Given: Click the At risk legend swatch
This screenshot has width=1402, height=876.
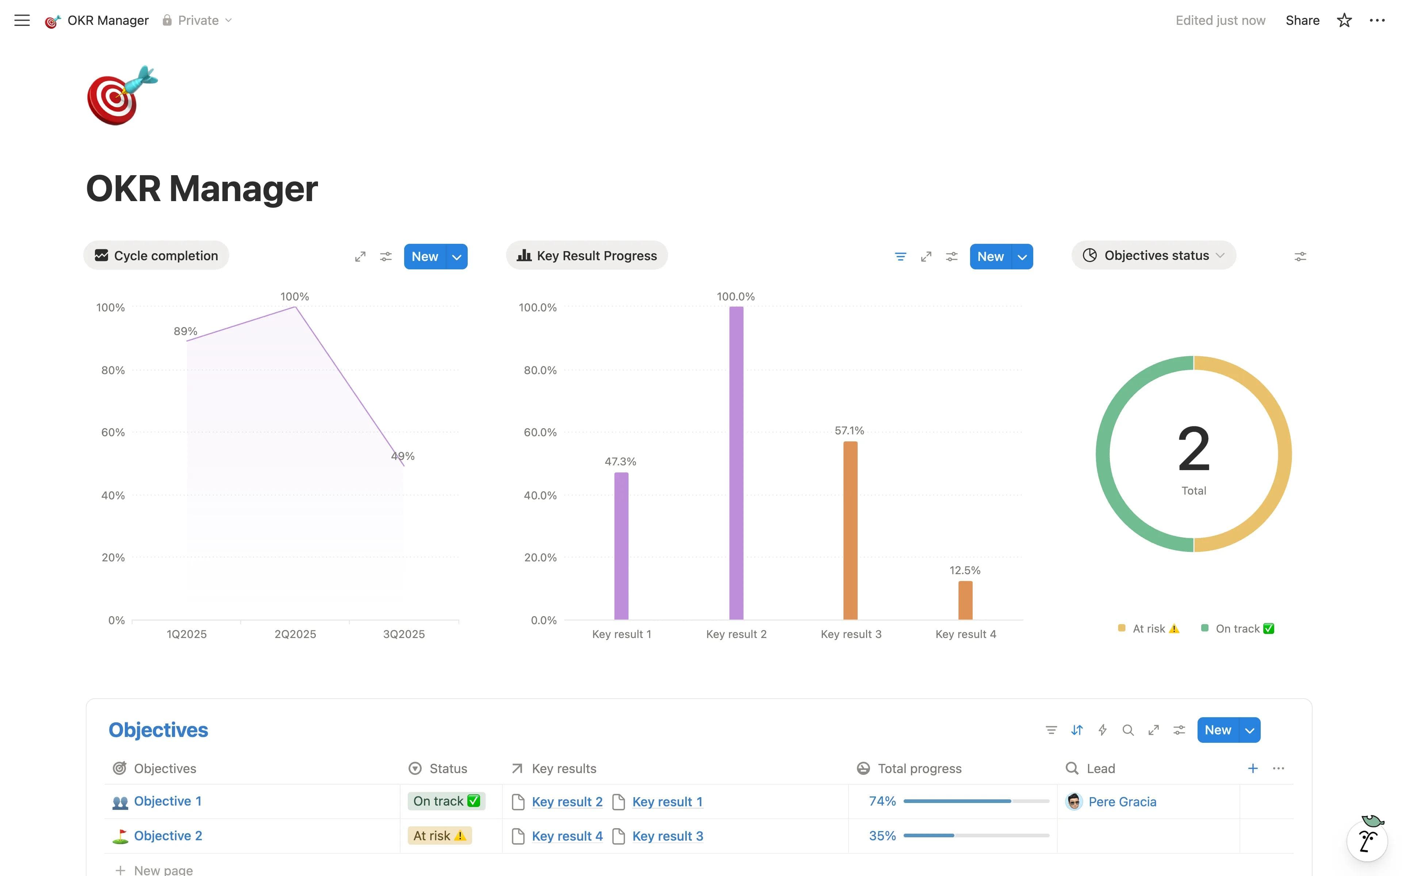Looking at the screenshot, I should point(1122,629).
